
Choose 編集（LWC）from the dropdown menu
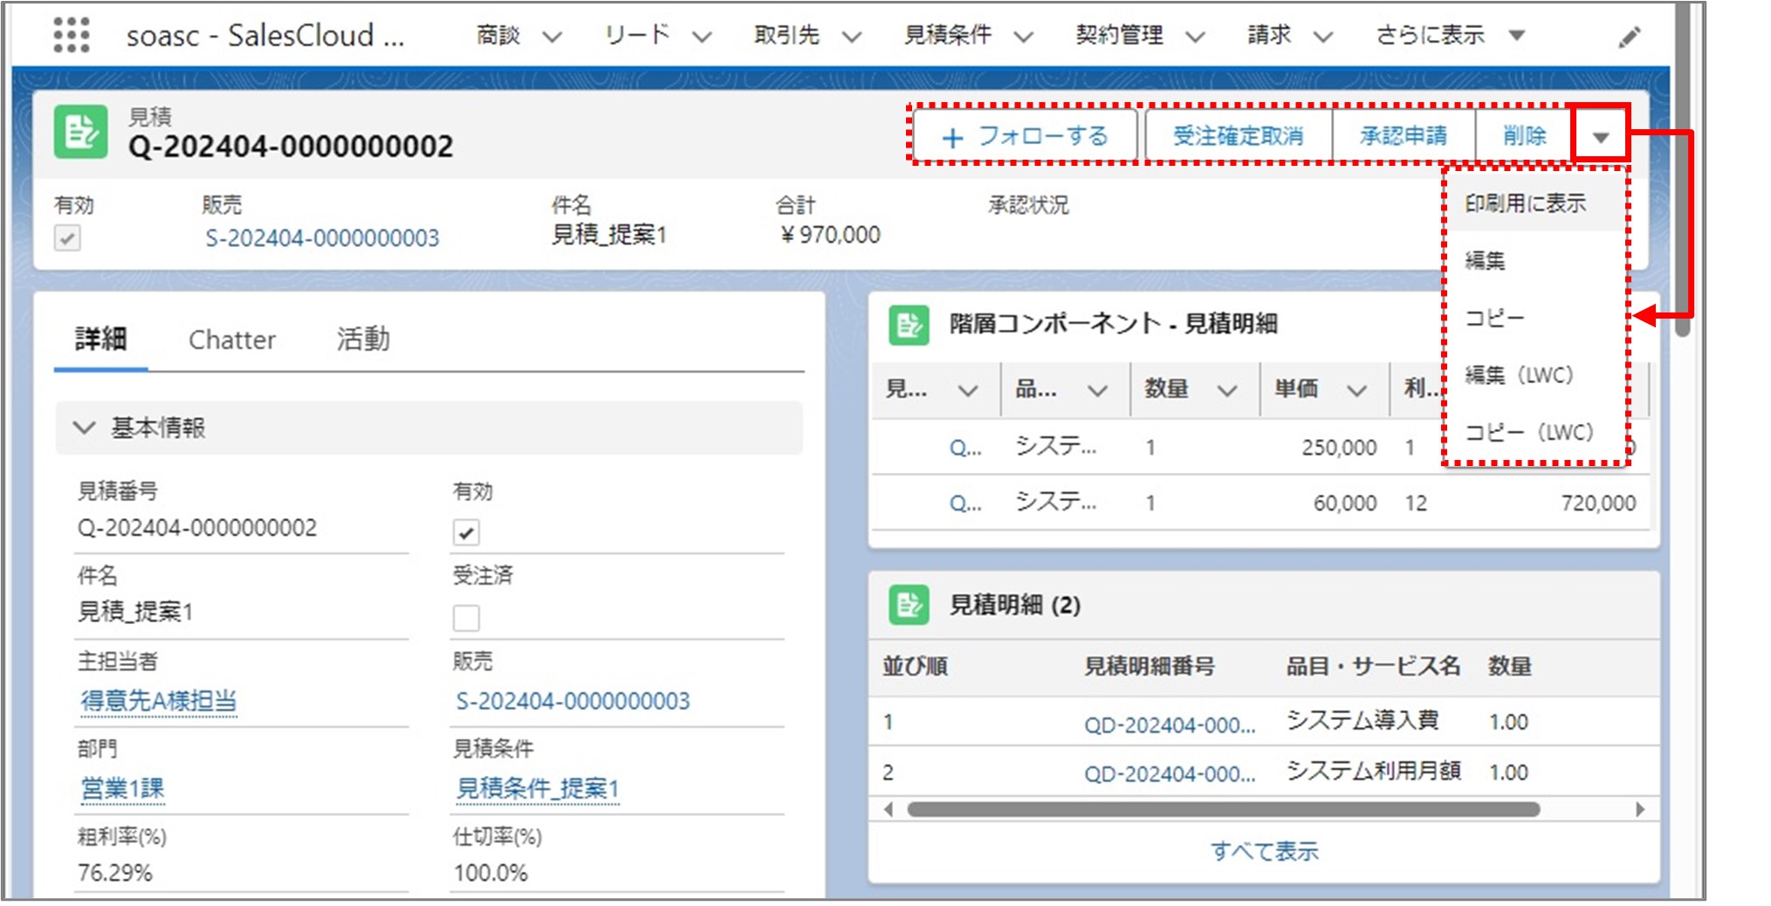(1534, 375)
